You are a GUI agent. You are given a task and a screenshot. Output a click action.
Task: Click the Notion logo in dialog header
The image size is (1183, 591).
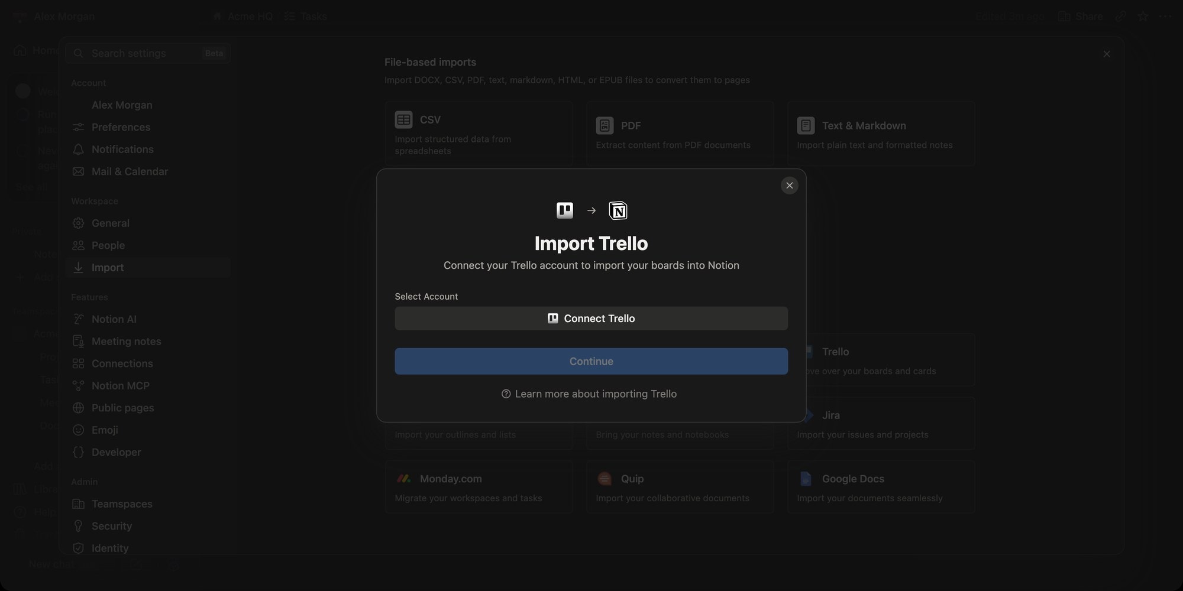pyautogui.click(x=618, y=210)
